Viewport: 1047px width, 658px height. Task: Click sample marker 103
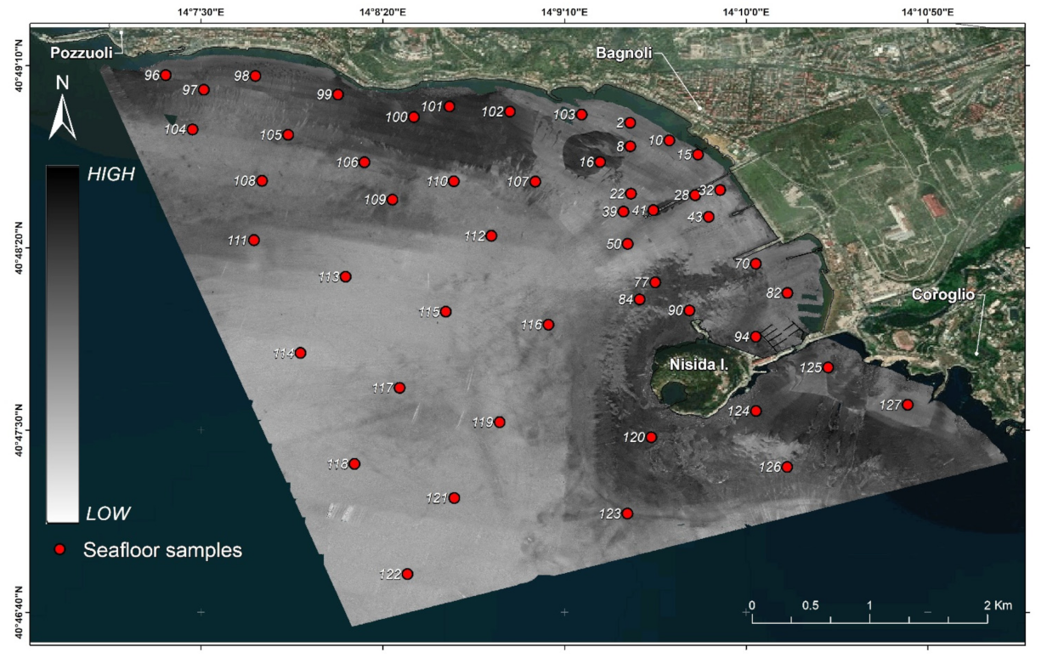click(582, 114)
